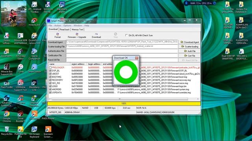The width and height of the screenshot is (252, 141).
Task: Click the RAM CPU monitor widget
Action: pos(200,3)
